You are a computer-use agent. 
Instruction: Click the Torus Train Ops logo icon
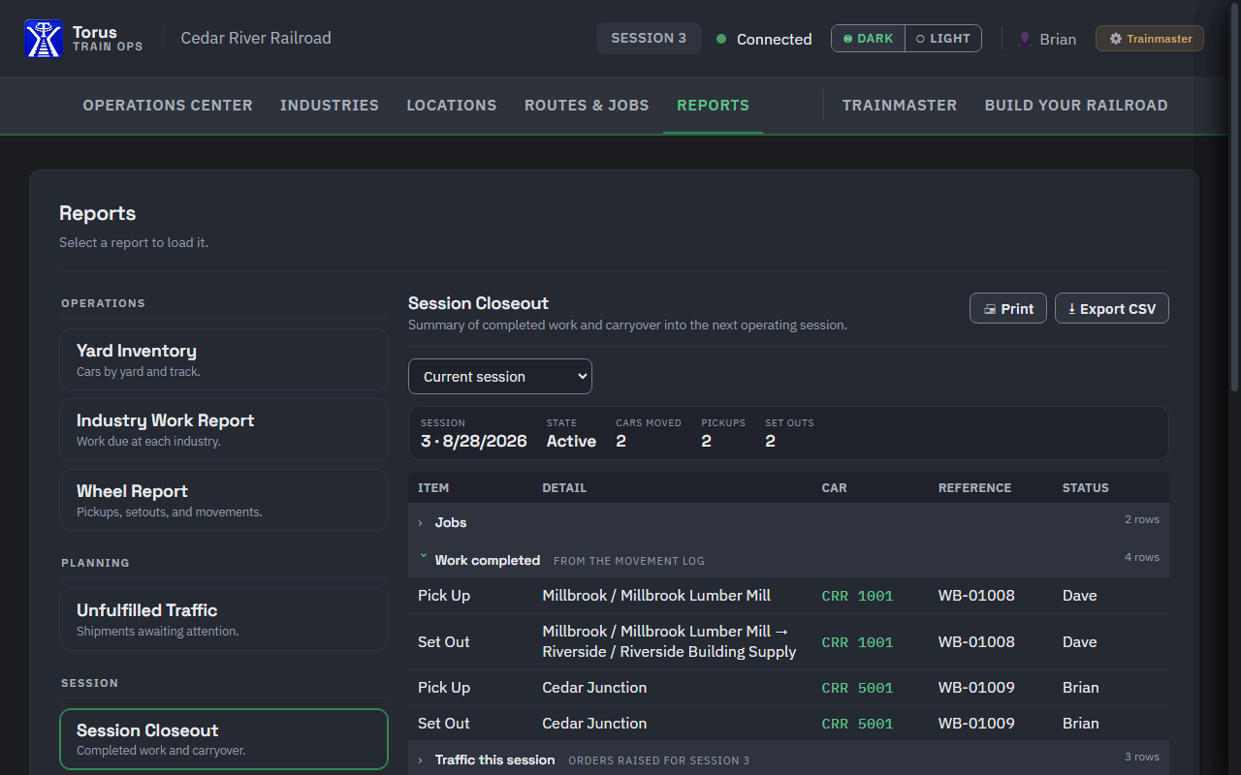[44, 39]
